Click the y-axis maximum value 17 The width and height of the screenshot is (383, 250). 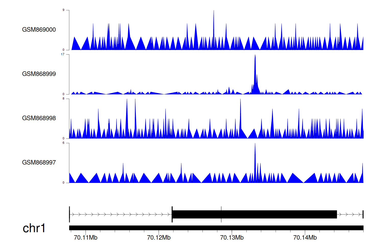point(63,54)
